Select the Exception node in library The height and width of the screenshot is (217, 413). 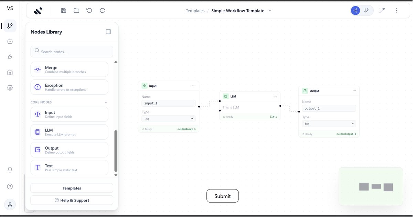pyautogui.click(x=69, y=87)
